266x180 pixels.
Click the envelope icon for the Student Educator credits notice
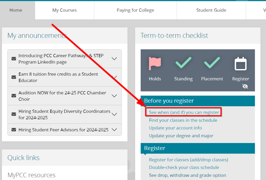[14, 77]
